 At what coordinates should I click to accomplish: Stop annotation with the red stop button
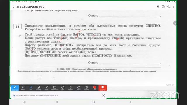click(x=103, y=88)
